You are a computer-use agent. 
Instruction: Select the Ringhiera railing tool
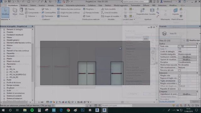[89, 9]
